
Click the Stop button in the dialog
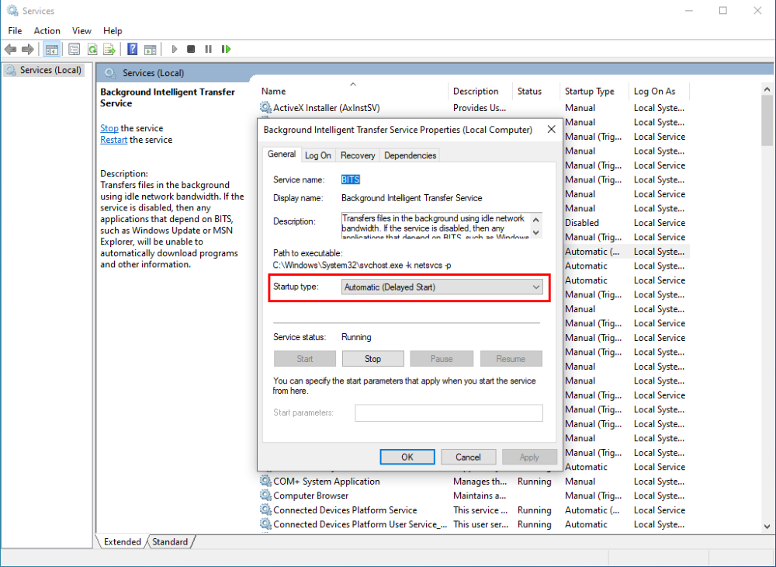(372, 359)
